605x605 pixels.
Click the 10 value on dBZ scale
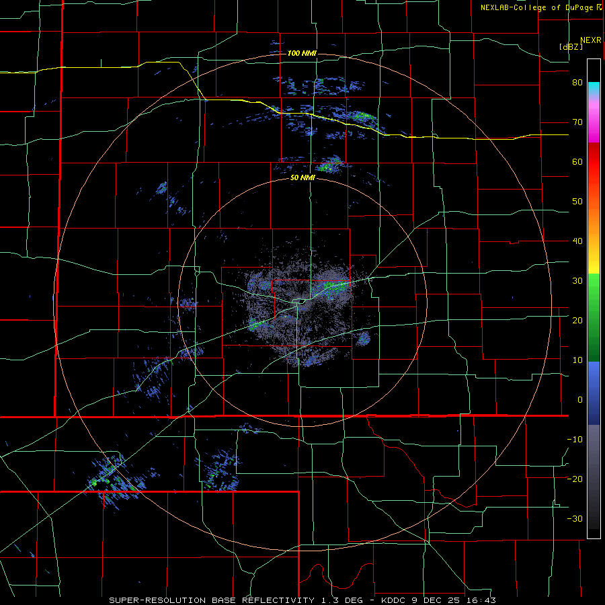coord(577,360)
